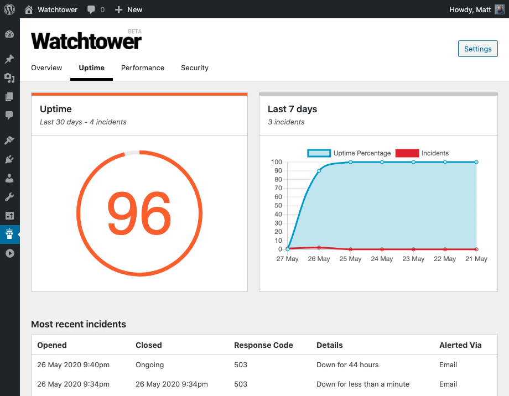This screenshot has height=396, width=509.
Task: Switch to the Performance tab
Action: pyautogui.click(x=143, y=68)
